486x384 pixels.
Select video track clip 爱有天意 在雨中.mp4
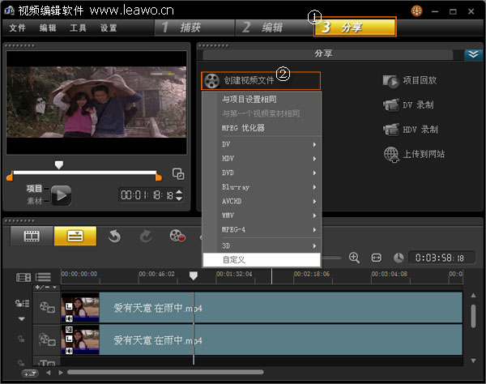coord(262,308)
